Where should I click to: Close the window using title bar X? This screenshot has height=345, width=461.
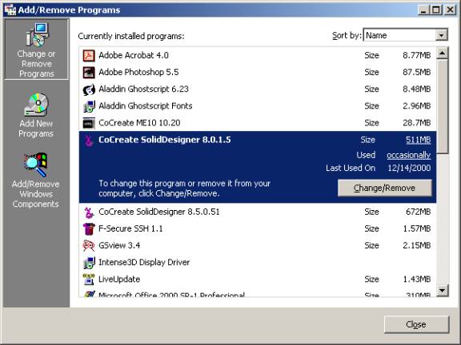[450, 10]
